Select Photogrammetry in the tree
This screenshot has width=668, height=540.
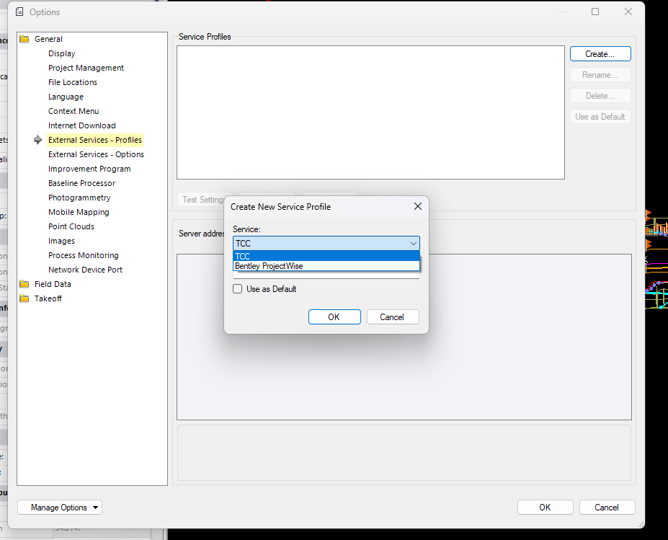(x=80, y=198)
